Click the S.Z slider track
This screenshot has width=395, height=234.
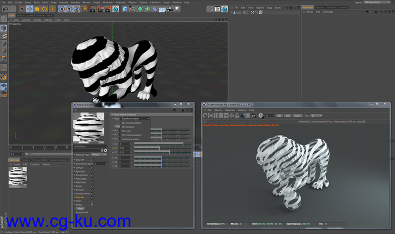pos(162,153)
